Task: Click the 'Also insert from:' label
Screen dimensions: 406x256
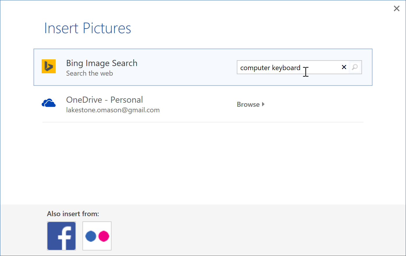Action: [x=73, y=214]
